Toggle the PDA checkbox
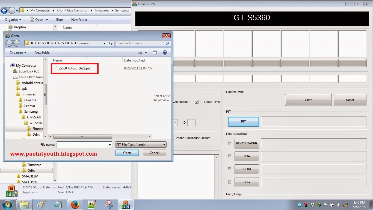 coord(229,156)
